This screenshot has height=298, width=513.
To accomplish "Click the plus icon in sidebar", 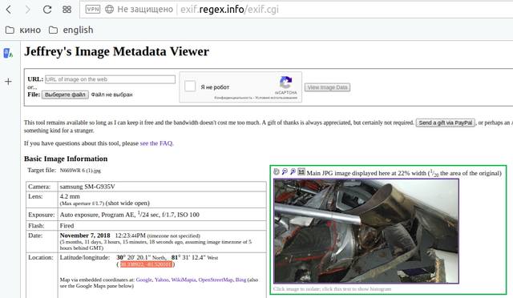I will (x=9, y=82).
